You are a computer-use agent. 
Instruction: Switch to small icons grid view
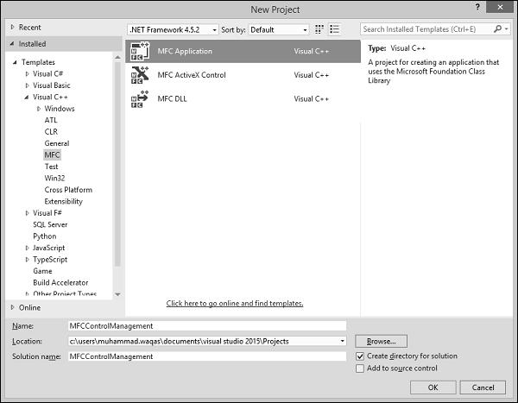319,29
